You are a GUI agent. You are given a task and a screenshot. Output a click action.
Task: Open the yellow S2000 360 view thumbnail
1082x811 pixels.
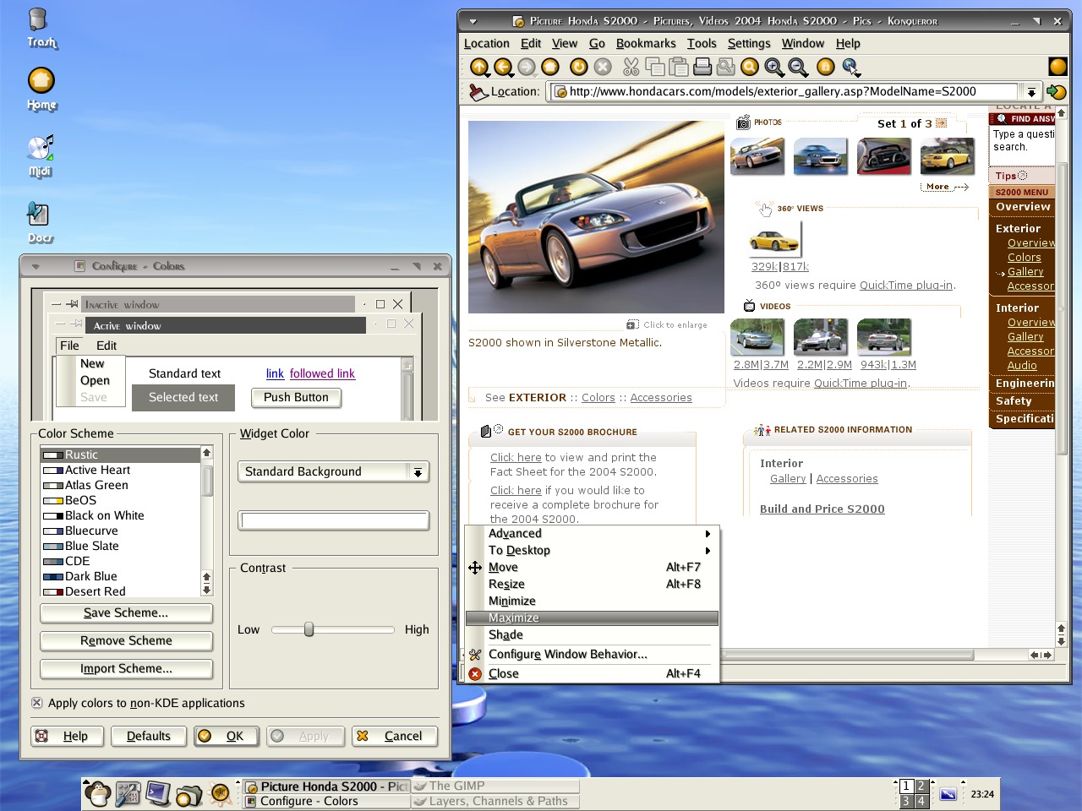pyautogui.click(x=774, y=240)
